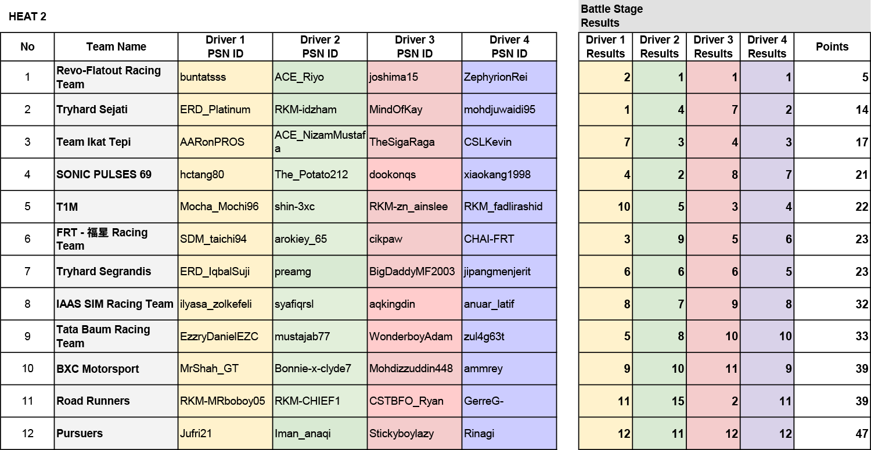Click the Pursuers points cell showing 47
The image size is (871, 450).
(832, 434)
